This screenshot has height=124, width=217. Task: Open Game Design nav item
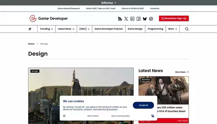(x=135, y=29)
